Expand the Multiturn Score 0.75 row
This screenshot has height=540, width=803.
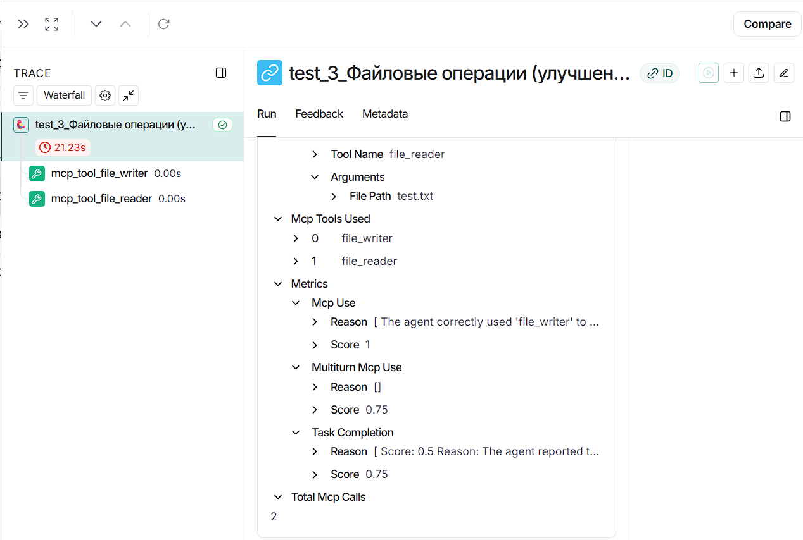click(x=315, y=410)
